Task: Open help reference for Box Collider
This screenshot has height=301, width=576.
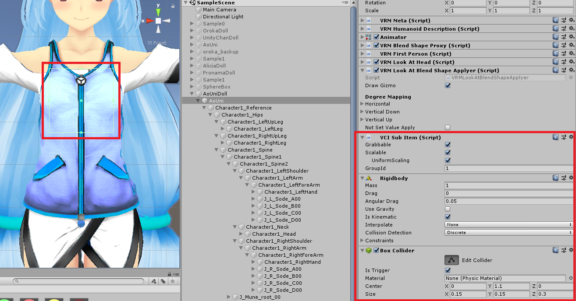Action: tap(555, 250)
